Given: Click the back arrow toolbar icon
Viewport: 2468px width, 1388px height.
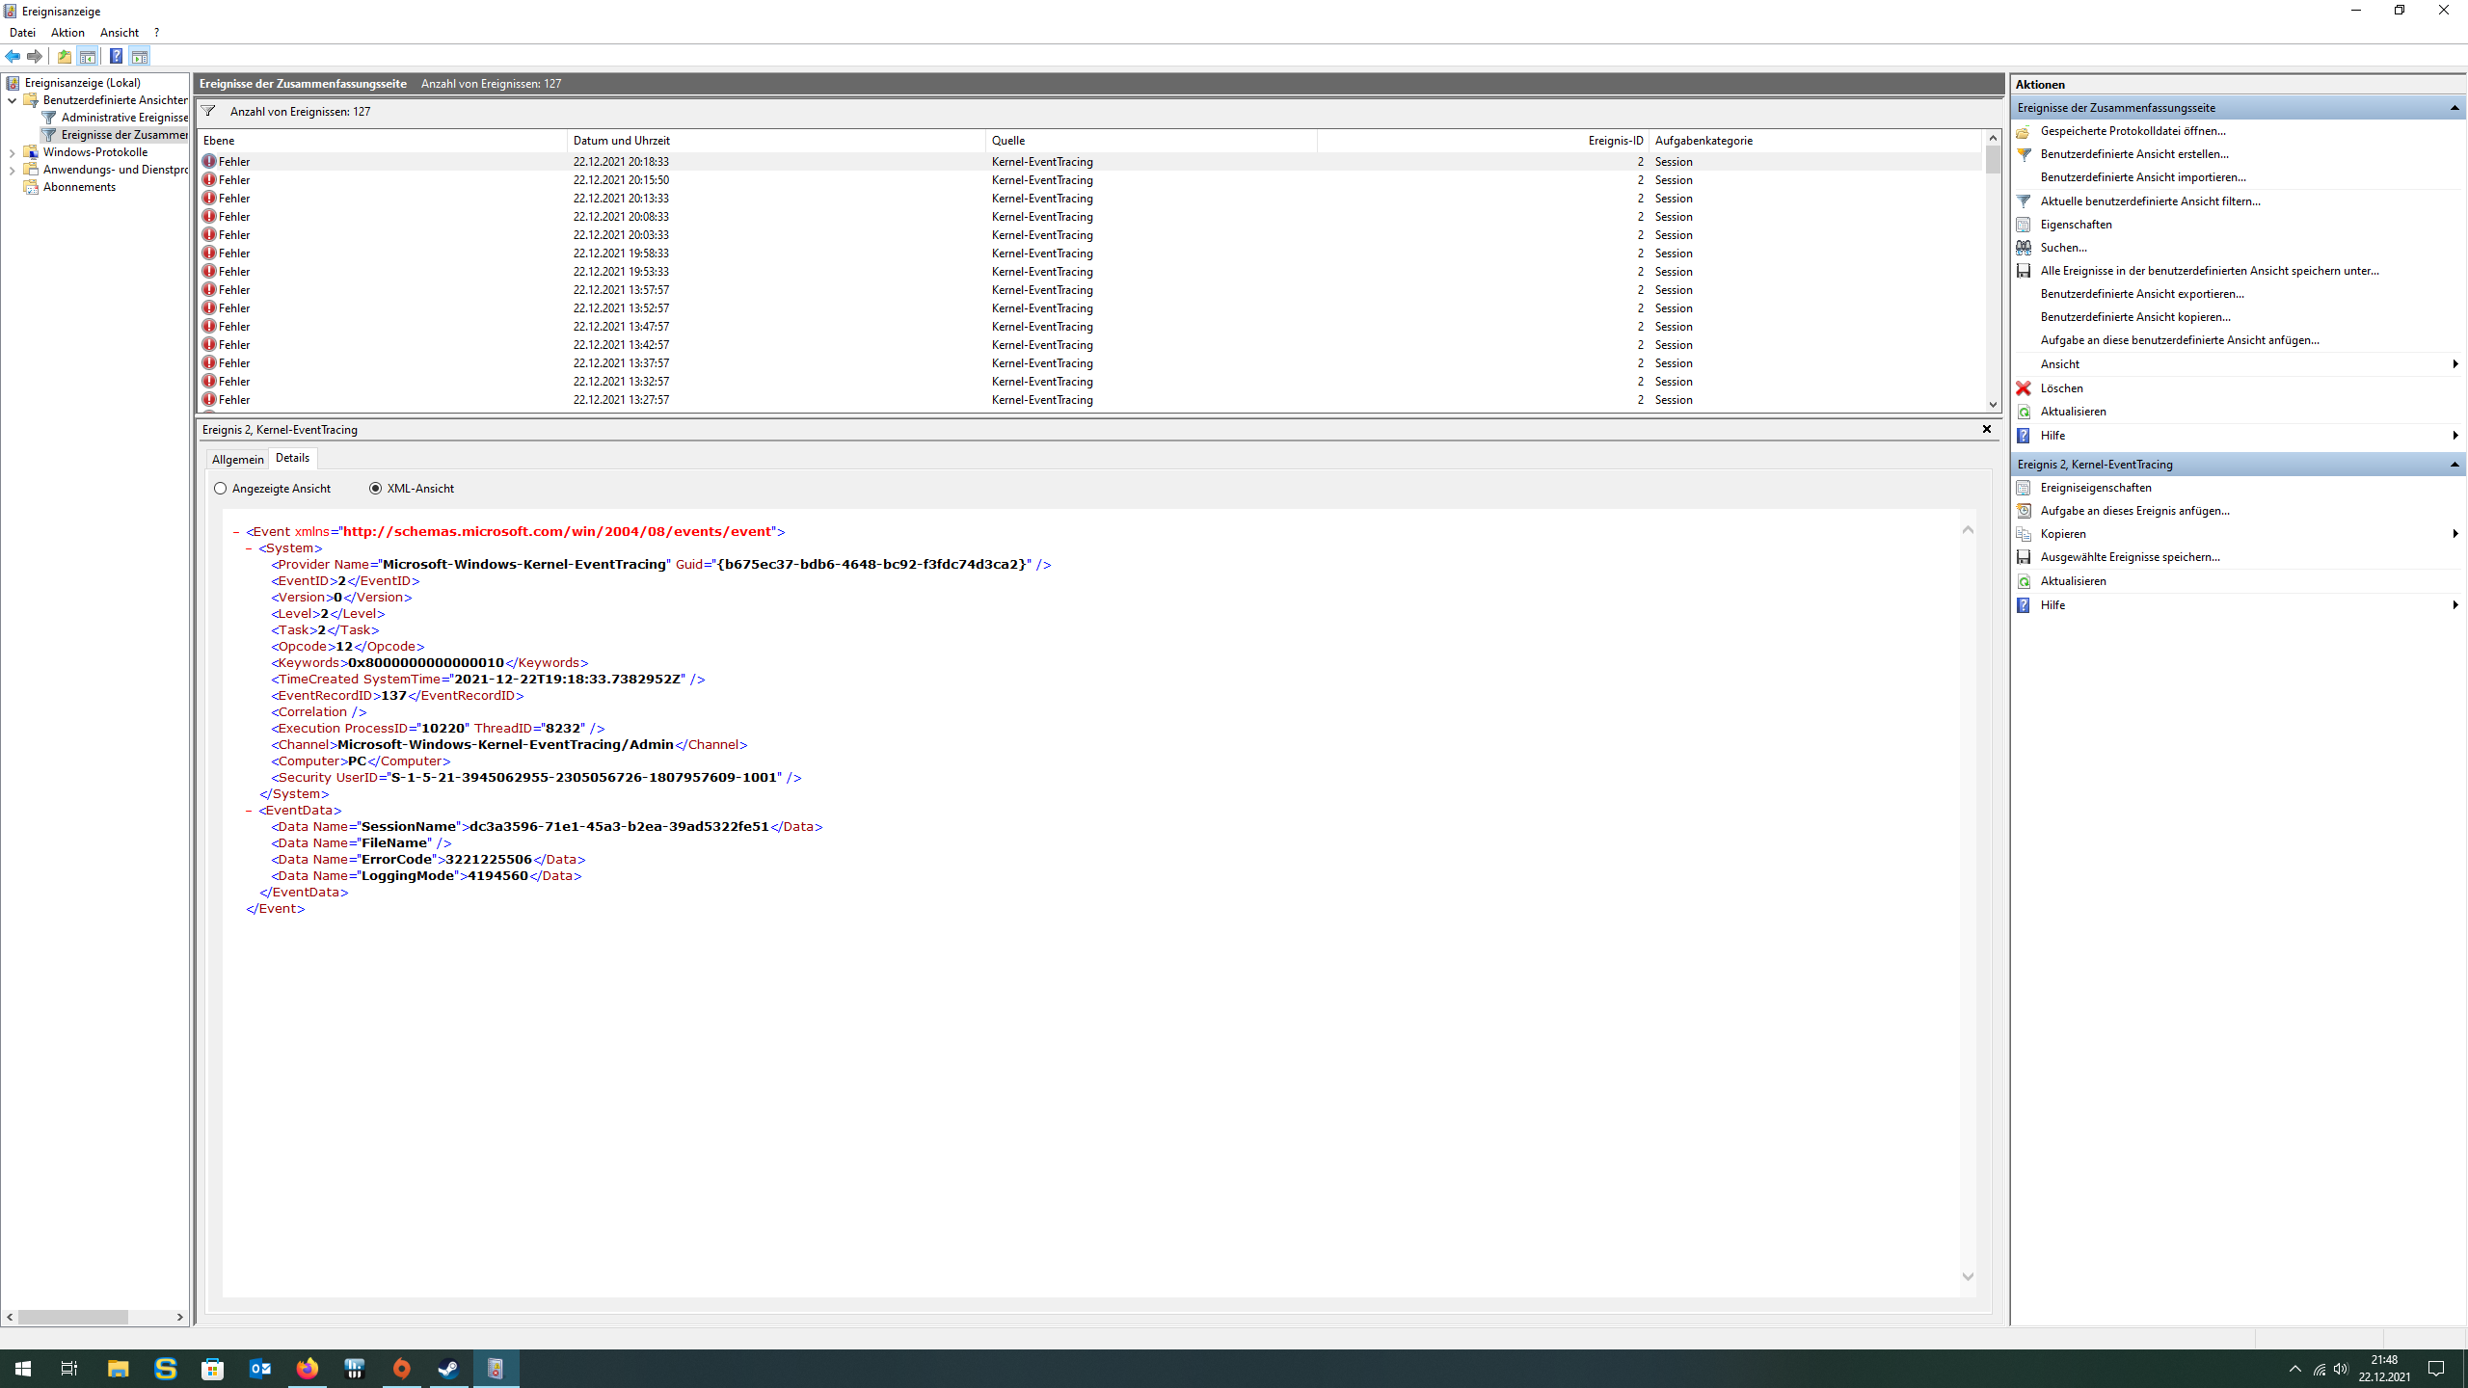Looking at the screenshot, I should (13, 56).
